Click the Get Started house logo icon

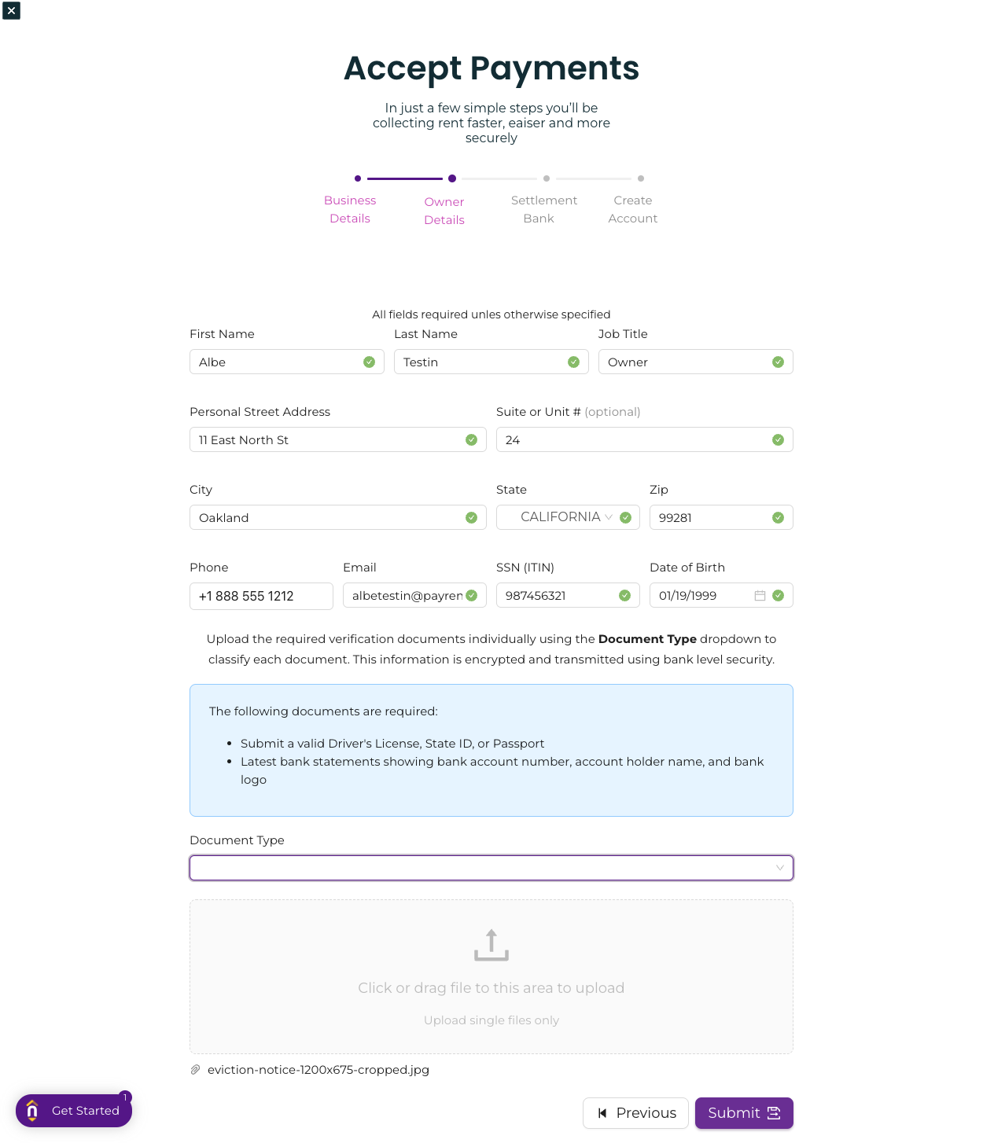coord(32,1110)
